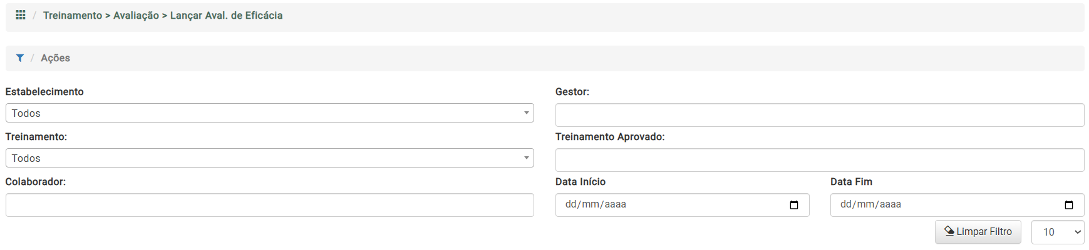Open the Ações menu item
Image resolution: width=1089 pixels, height=250 pixels.
55,58
